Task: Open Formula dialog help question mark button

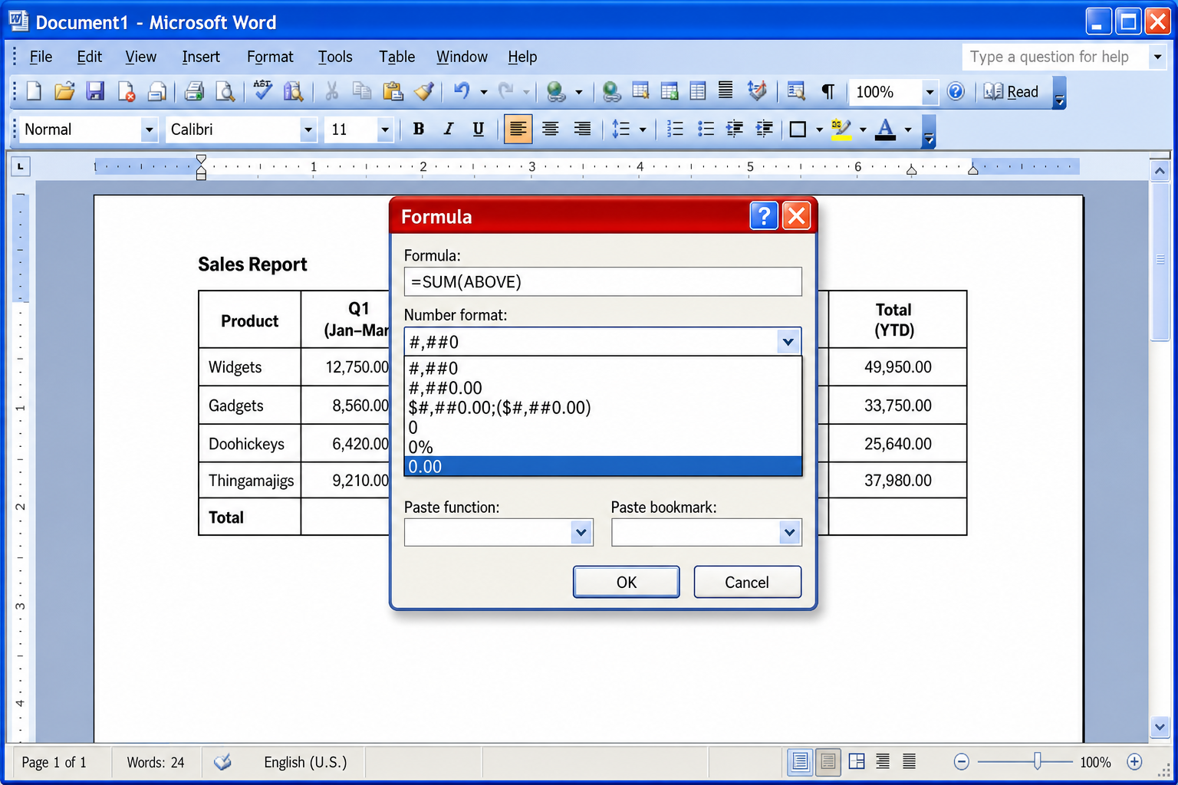Action: pyautogui.click(x=764, y=216)
